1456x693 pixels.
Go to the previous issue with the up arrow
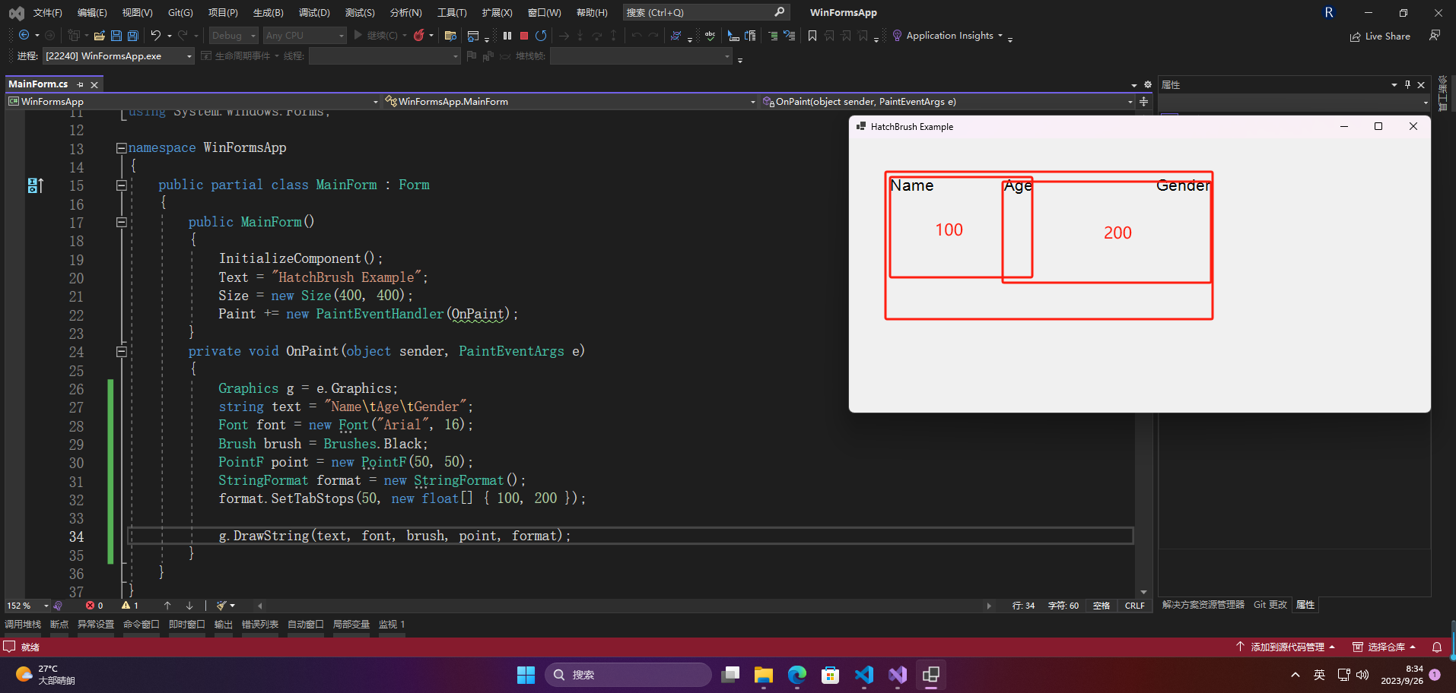[x=167, y=606]
